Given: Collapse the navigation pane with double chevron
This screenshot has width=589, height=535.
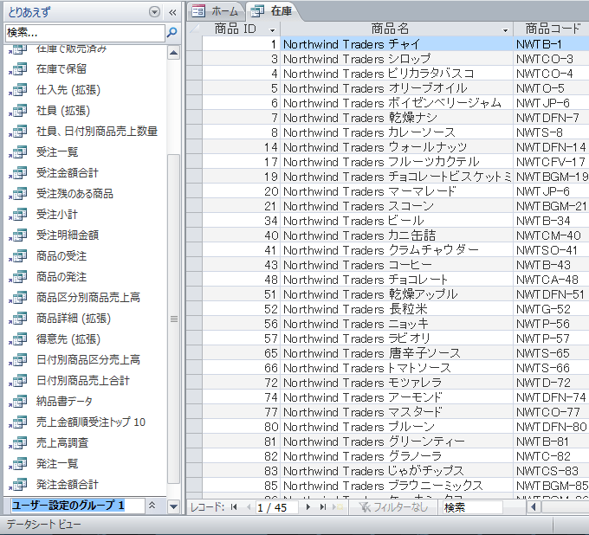Looking at the screenshot, I should (x=172, y=13).
